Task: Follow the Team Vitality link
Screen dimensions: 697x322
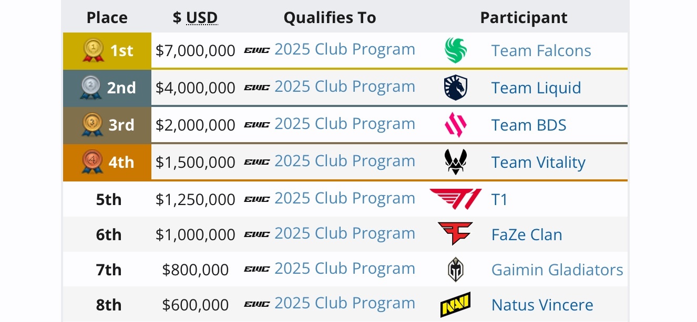Action: pyautogui.click(x=538, y=162)
